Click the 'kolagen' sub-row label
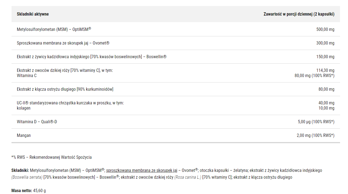Screen dimensions: 348x194 click(24, 108)
